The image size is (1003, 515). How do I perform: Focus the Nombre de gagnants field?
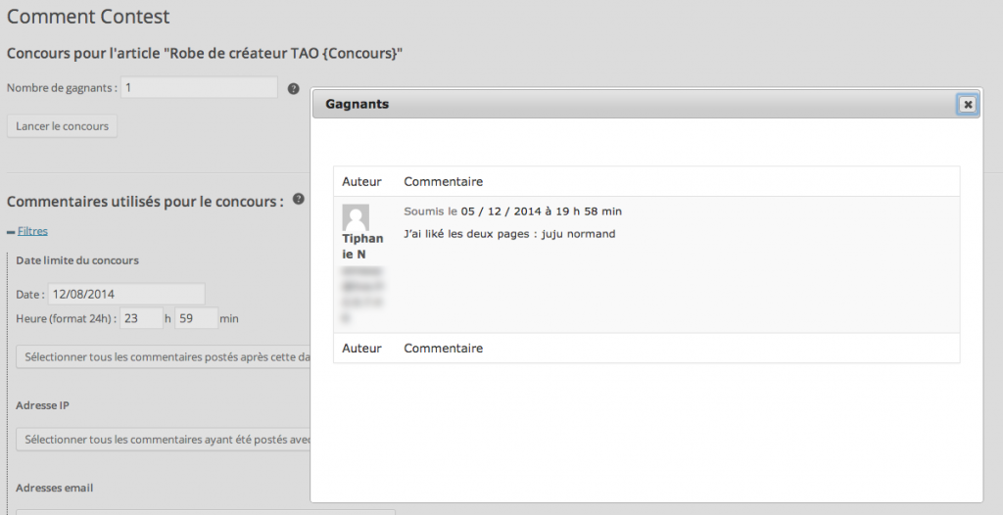pyautogui.click(x=199, y=88)
